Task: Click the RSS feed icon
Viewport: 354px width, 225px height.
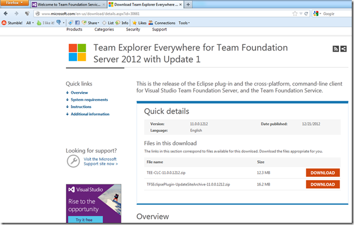Action: click(x=336, y=49)
